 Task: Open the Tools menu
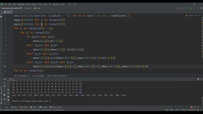(x=45, y=4)
